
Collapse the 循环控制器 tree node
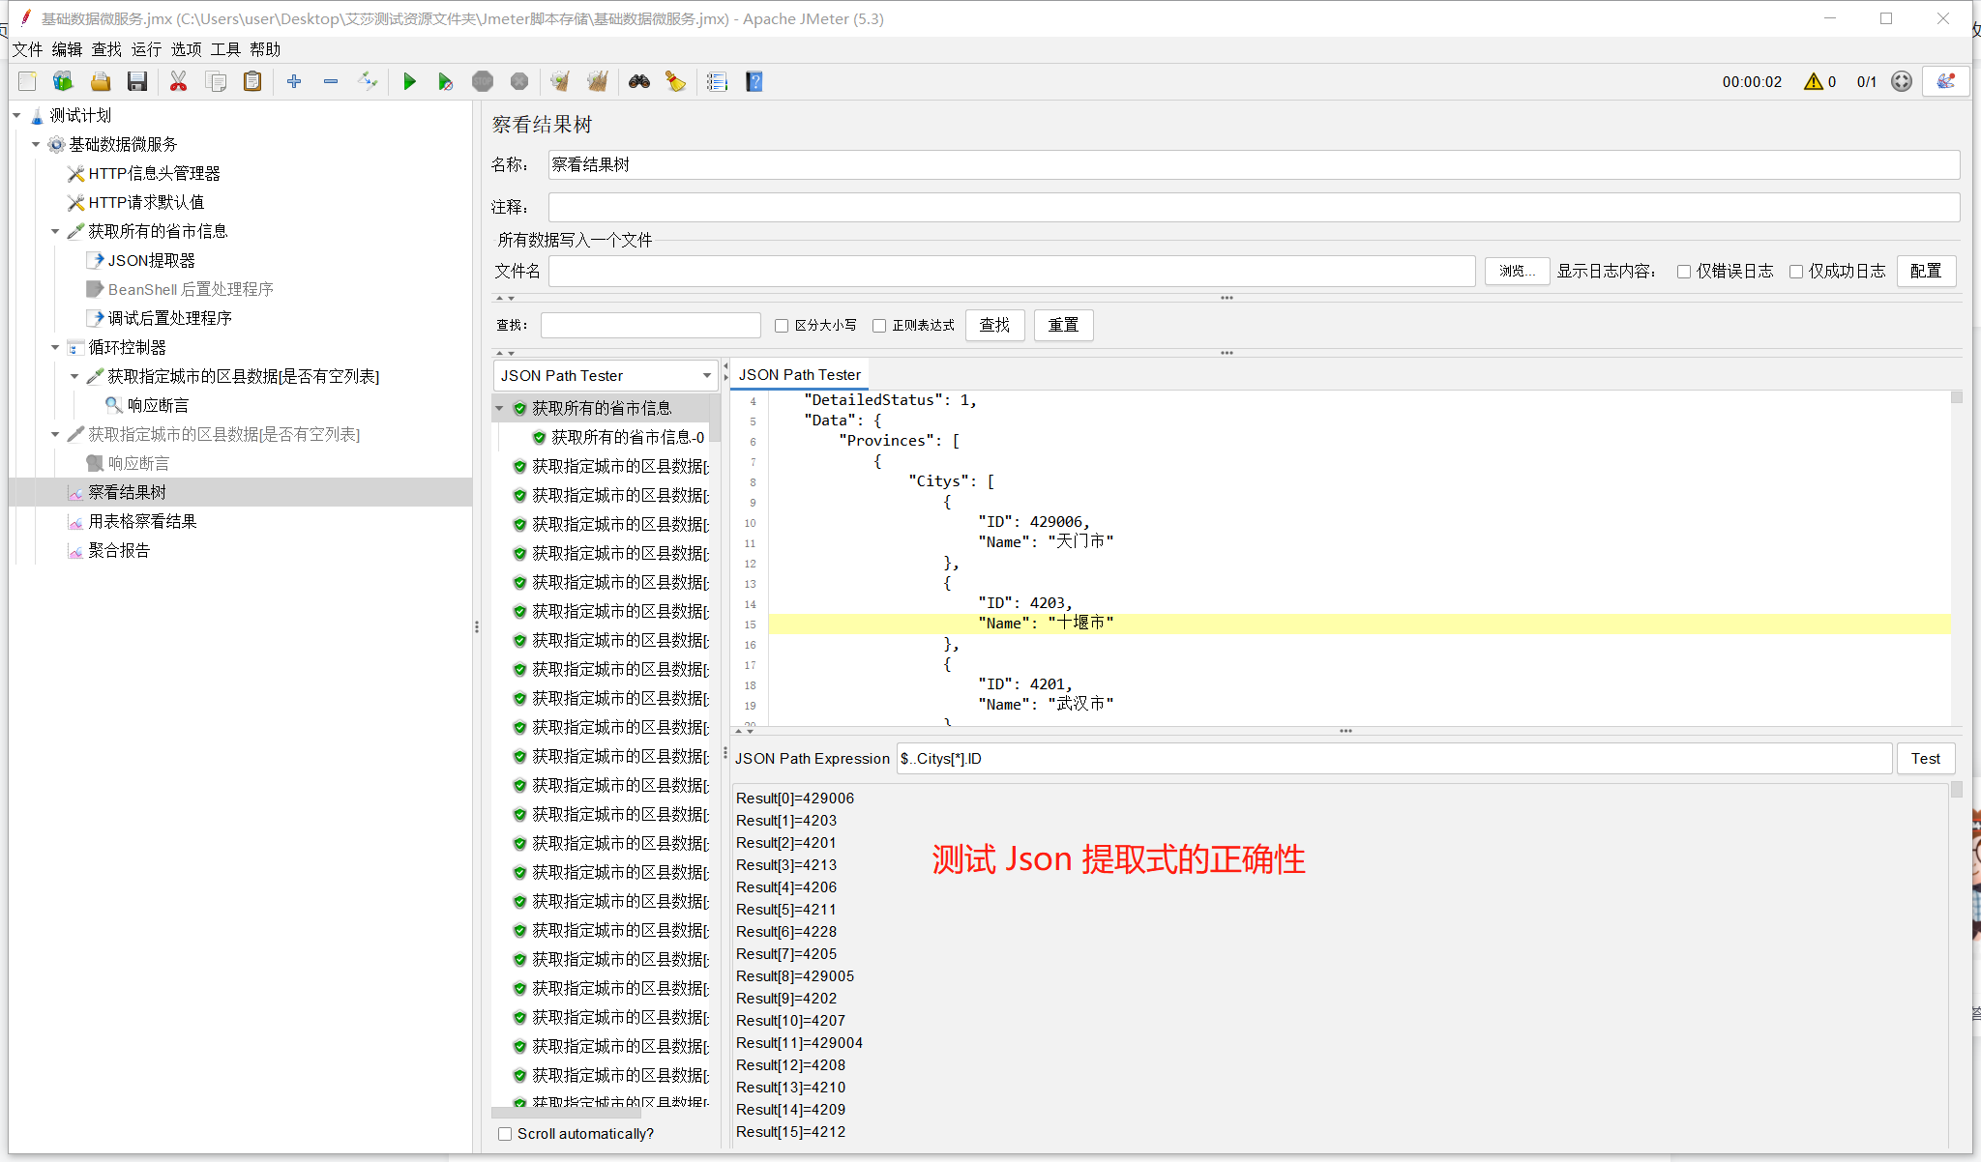(55, 347)
